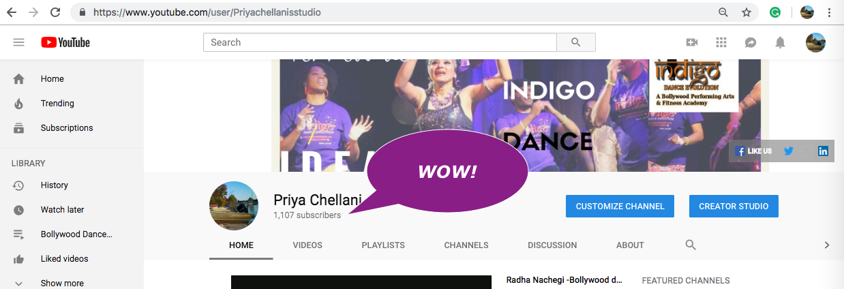Viewport: 844px width, 289px height.
Task: Open the messages share icon
Action: click(x=751, y=42)
